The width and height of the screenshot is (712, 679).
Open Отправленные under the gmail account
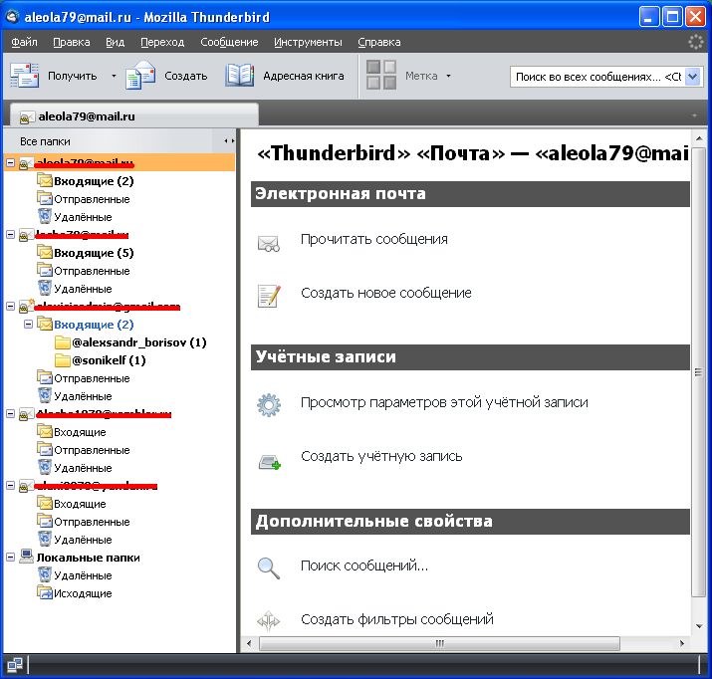pyautogui.click(x=92, y=378)
